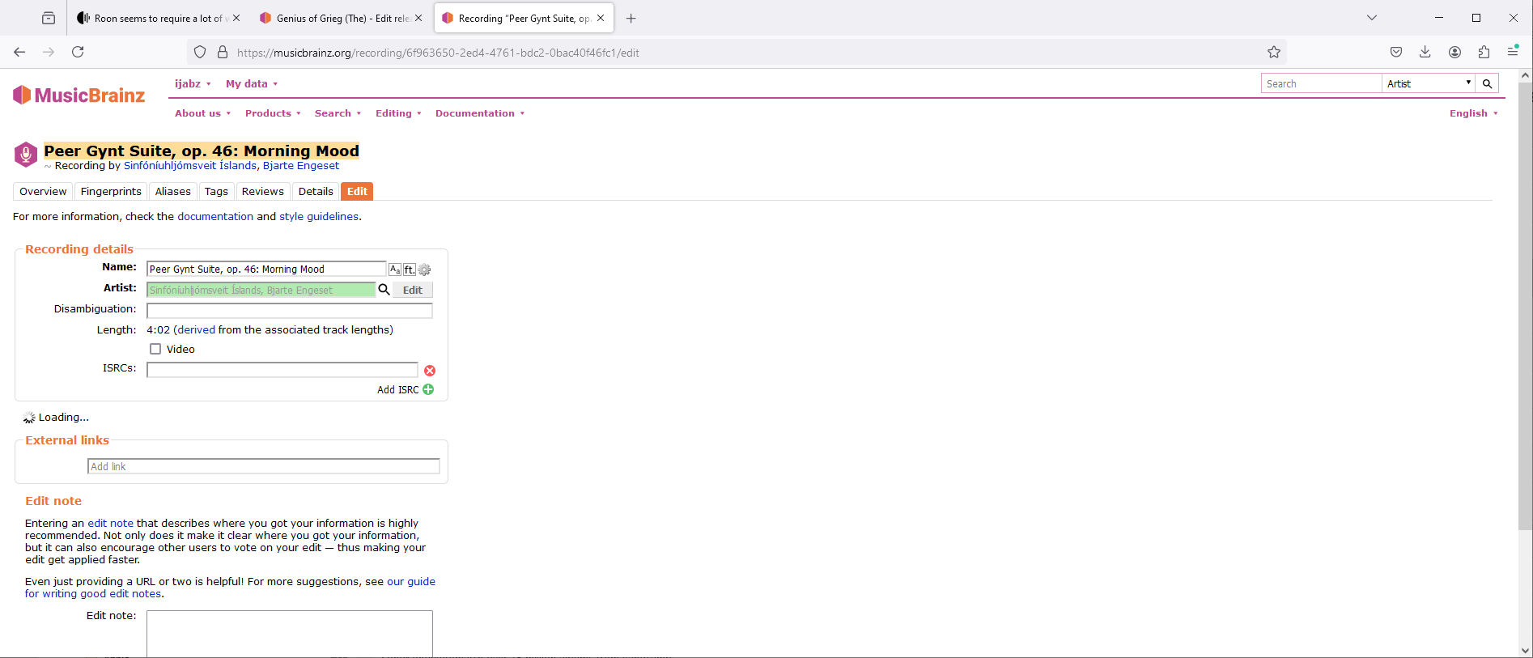Viewport: 1533px width, 658px height.
Task: Expand the English language menu
Action: click(x=1473, y=113)
